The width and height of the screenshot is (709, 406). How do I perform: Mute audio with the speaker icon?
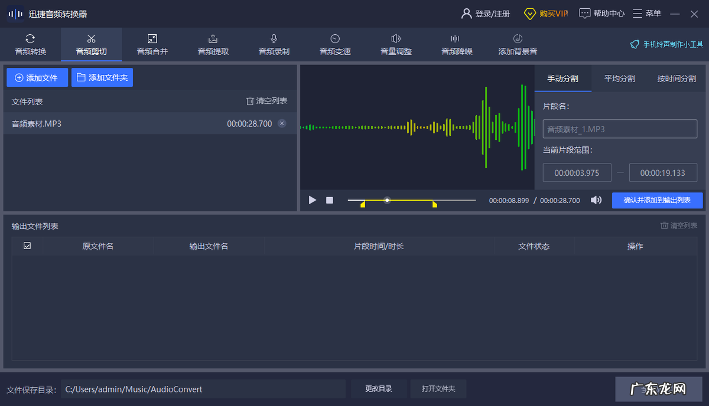pos(596,200)
